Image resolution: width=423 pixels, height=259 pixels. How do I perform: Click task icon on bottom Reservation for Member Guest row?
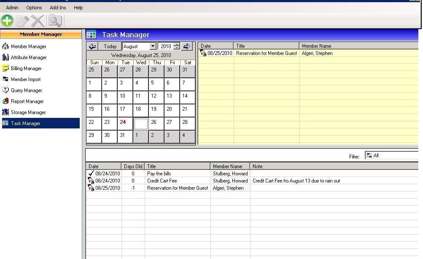[91, 188]
